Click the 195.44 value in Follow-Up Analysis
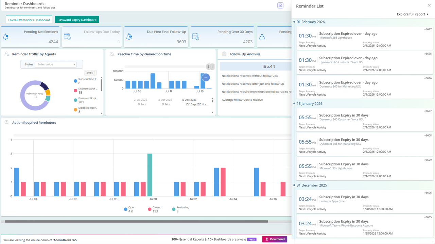 268,66
